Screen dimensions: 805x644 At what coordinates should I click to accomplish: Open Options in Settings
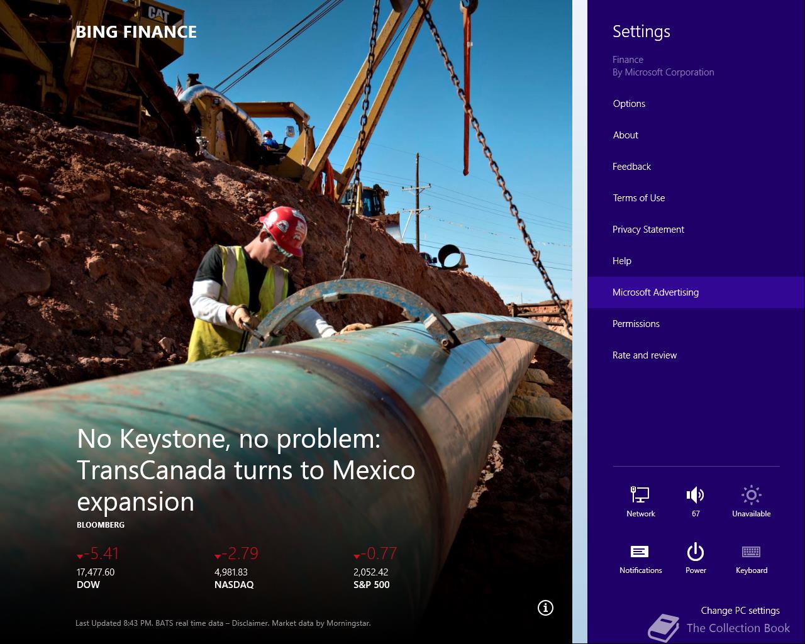(696, 104)
